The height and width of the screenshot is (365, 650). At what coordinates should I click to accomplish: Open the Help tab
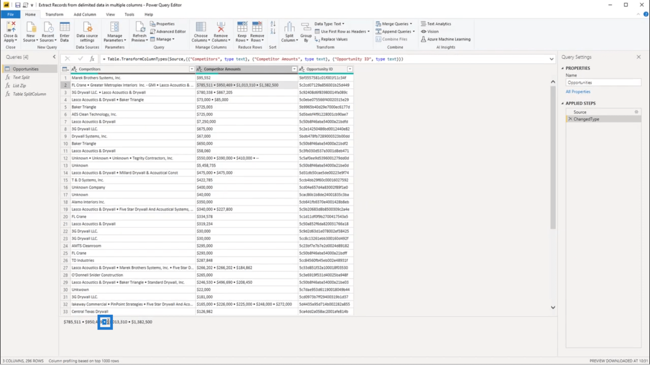click(149, 14)
